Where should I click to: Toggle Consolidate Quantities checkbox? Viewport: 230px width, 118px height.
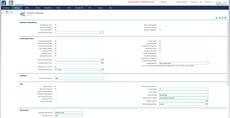[56, 41]
